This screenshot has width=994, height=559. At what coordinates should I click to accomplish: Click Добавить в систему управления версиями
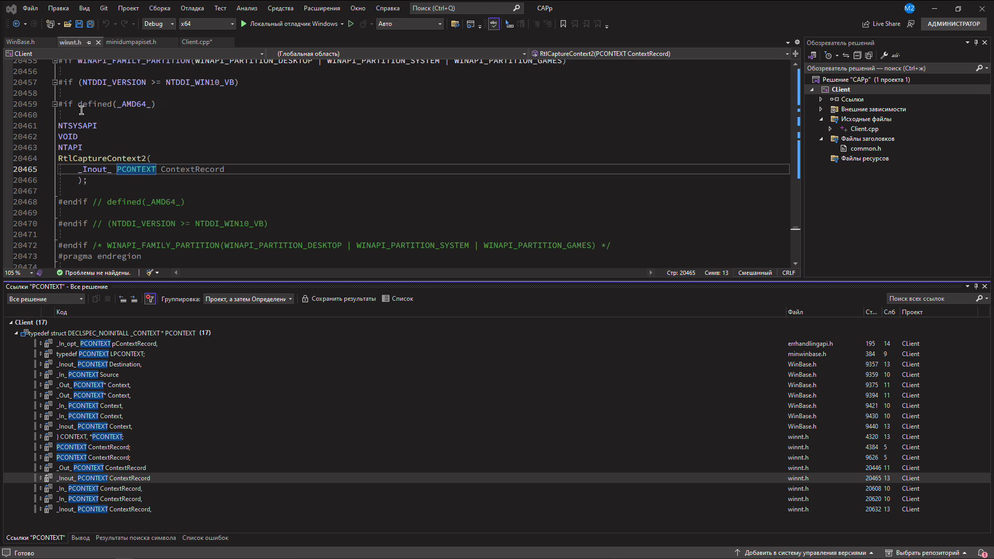tap(805, 553)
